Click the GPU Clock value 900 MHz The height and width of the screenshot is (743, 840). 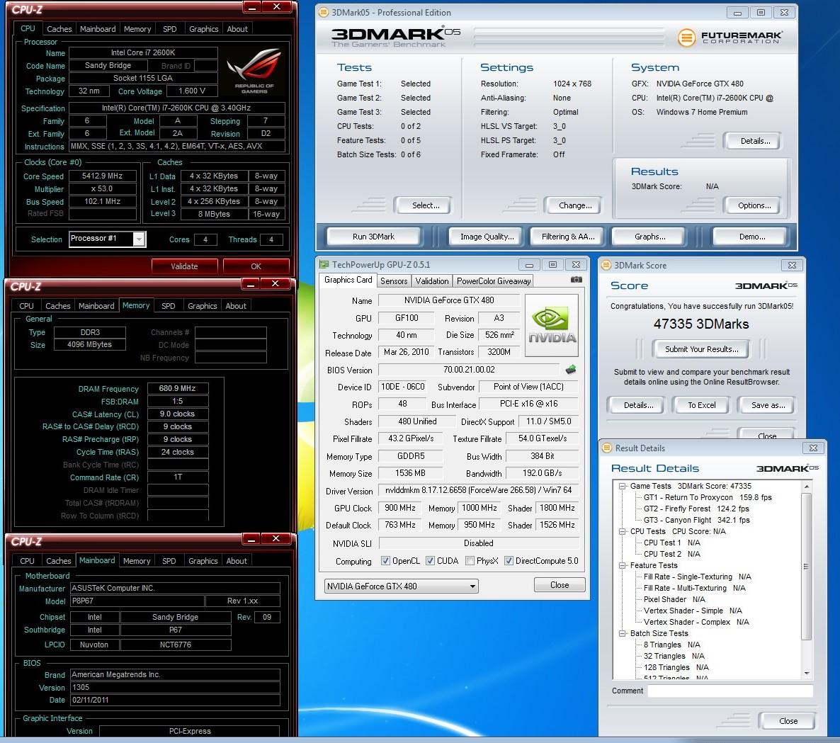[x=399, y=508]
